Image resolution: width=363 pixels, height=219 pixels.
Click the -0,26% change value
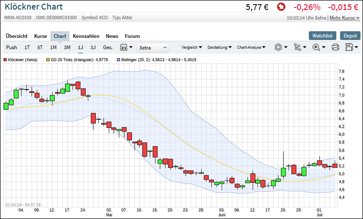pos(307,7)
